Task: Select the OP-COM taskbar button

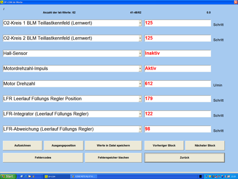Action: (56, 177)
